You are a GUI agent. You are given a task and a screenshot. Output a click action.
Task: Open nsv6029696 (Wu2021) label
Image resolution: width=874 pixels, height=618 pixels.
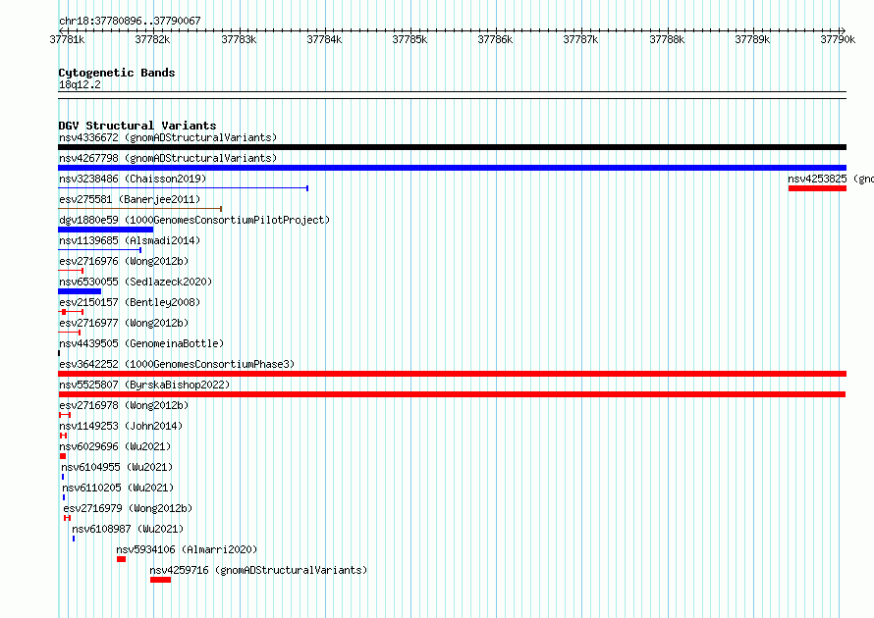(115, 446)
